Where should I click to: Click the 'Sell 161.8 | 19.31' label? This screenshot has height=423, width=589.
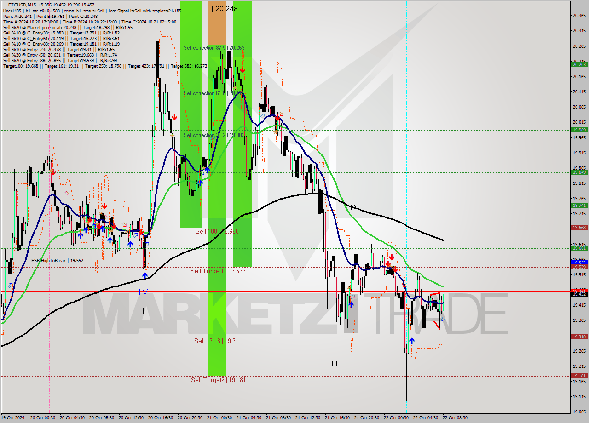(x=216, y=340)
